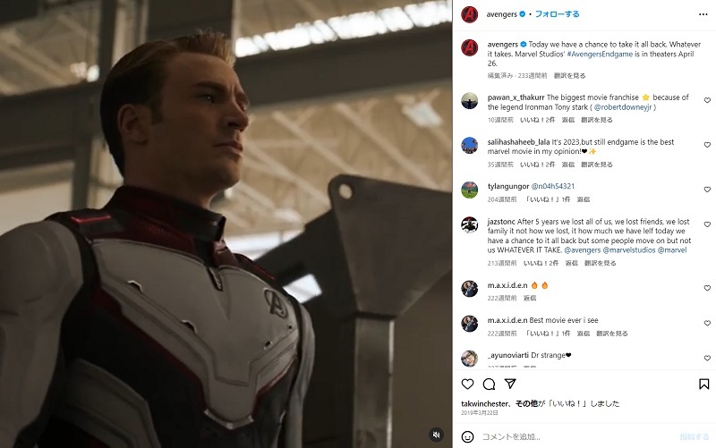Screen dimensions: 716x448
Task: Open the @robertdowneyjr mention link
Action: click(623, 107)
